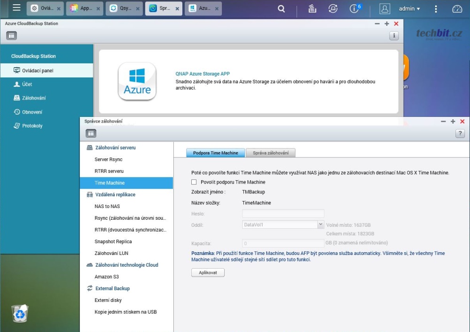This screenshot has width=470, height=332.
Task: Open the notifications info icon with badge
Action: (x=355, y=8)
